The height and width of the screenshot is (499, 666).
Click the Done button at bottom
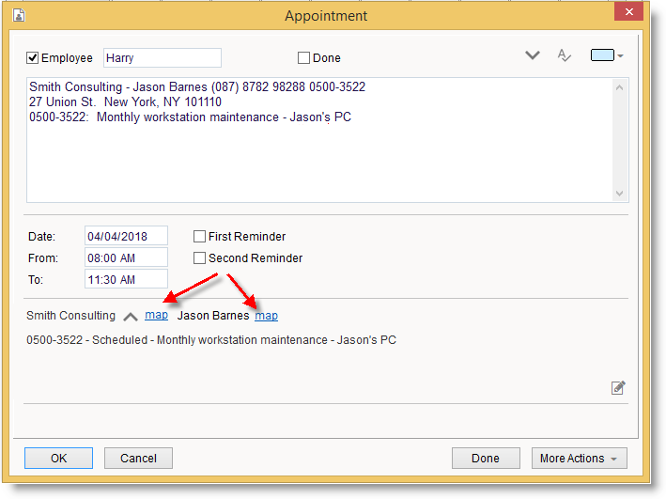[486, 459]
